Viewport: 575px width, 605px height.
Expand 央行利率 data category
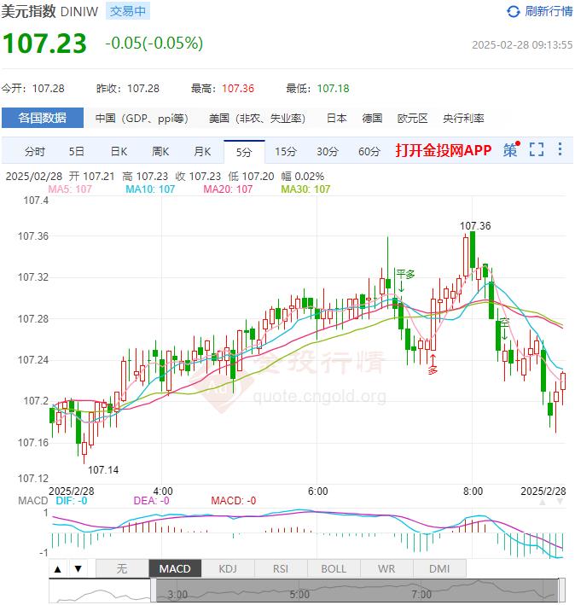pos(463,119)
